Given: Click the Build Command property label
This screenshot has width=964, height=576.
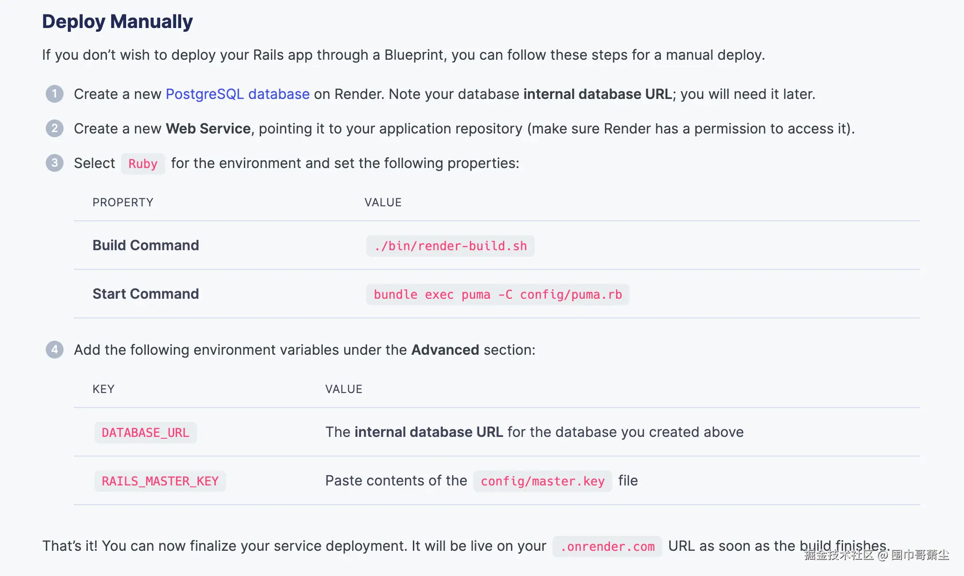Looking at the screenshot, I should (x=146, y=245).
